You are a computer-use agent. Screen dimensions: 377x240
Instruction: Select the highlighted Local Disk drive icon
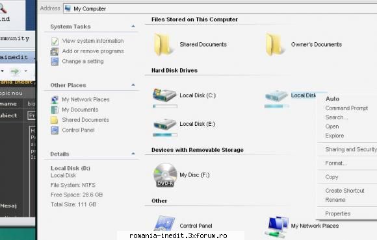click(x=276, y=95)
